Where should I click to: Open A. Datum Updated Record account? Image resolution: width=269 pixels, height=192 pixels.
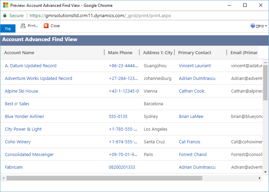(31, 65)
